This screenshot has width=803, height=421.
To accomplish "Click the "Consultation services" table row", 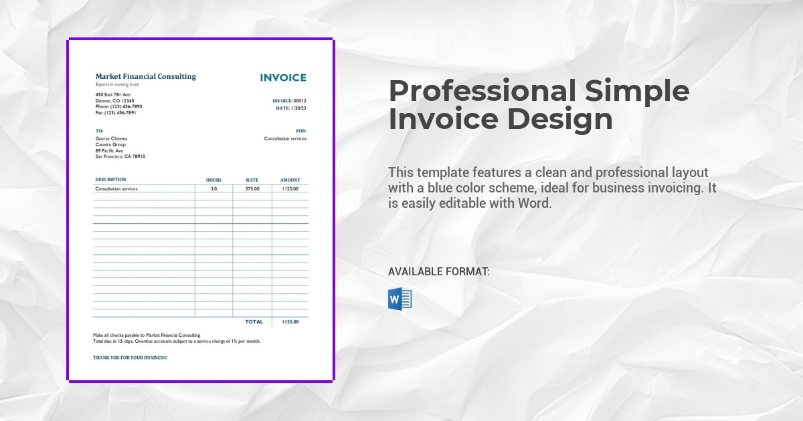I will click(x=116, y=189).
